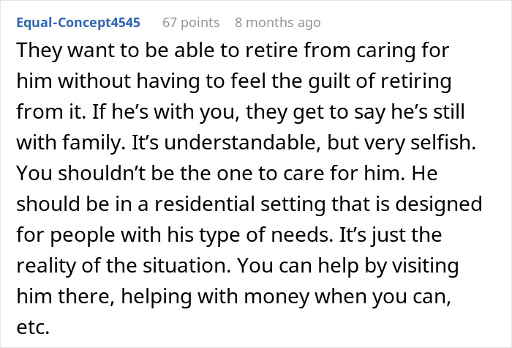Click the 67 points score label
512x348 pixels.
pyautogui.click(x=191, y=23)
